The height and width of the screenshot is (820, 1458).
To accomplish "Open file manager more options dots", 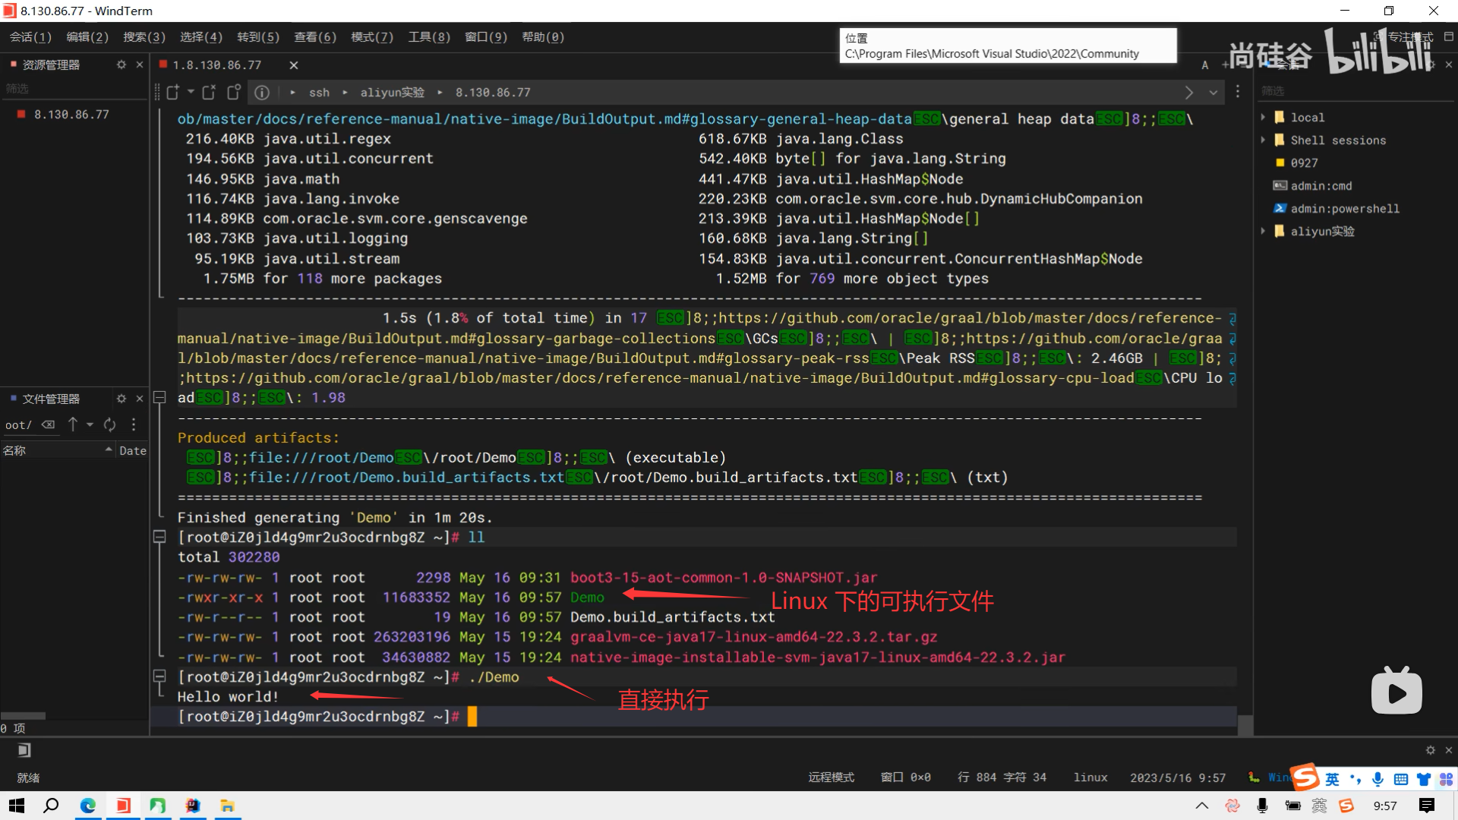I will click(x=134, y=424).
